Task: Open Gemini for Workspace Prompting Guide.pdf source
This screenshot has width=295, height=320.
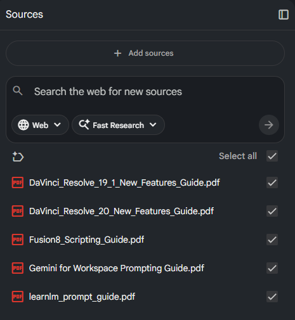Action: coord(117,268)
